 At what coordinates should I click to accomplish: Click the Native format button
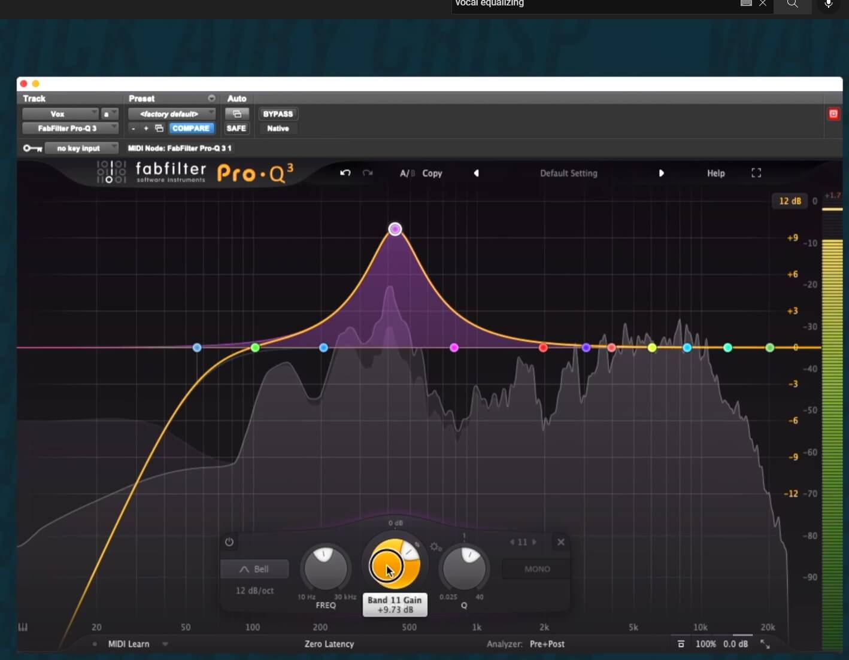tap(278, 128)
